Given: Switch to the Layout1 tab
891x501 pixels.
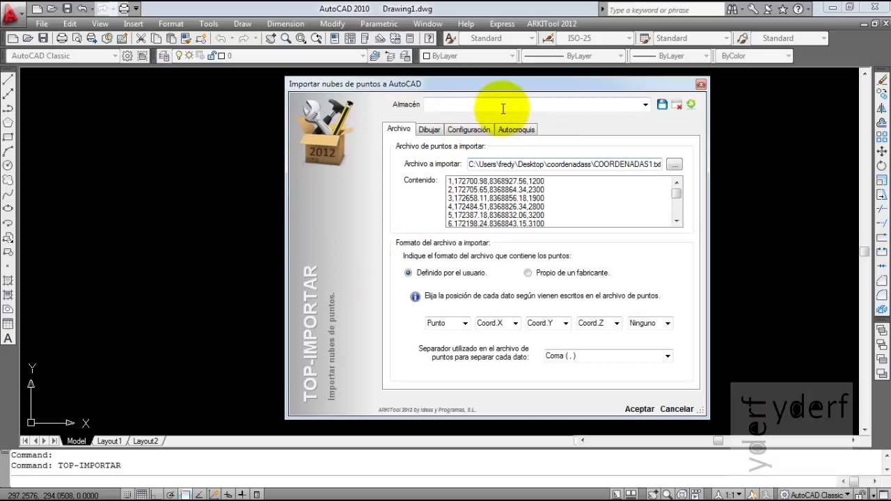Looking at the screenshot, I should pos(109,441).
